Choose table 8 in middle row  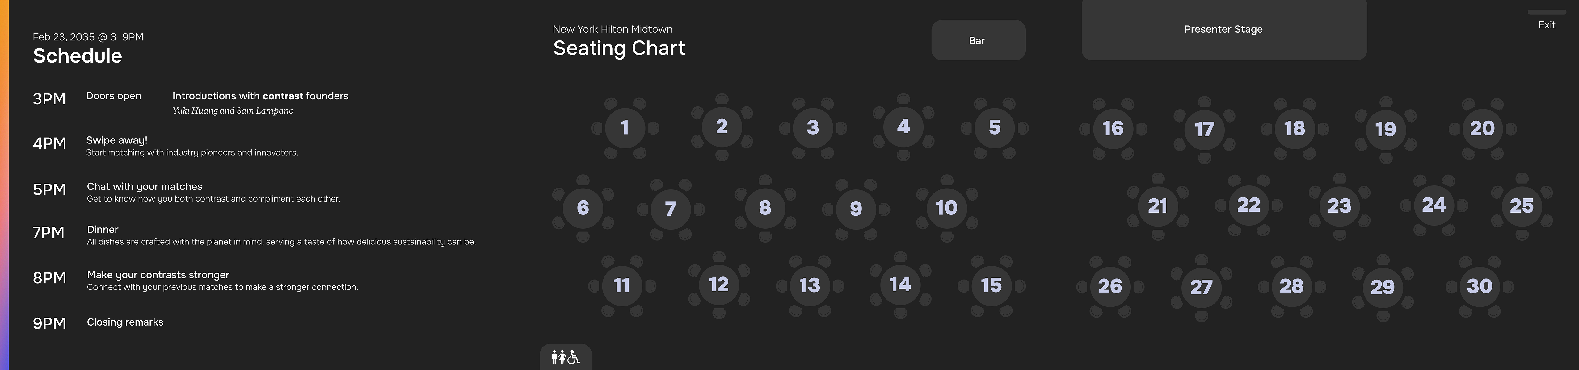tap(765, 208)
